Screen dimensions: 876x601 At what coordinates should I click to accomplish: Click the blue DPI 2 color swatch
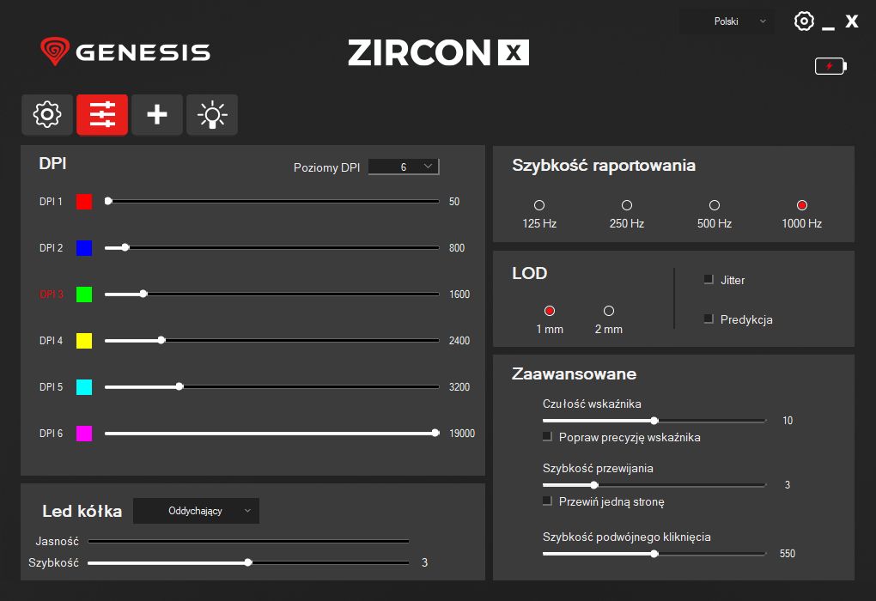click(x=84, y=248)
